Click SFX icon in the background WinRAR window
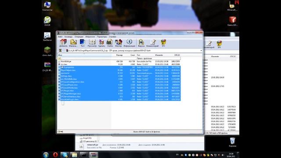This screenshot has width=281, height=158. [219, 44]
